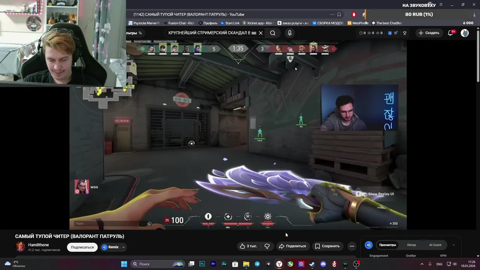Clear the YouTube search query

[x=261, y=33]
